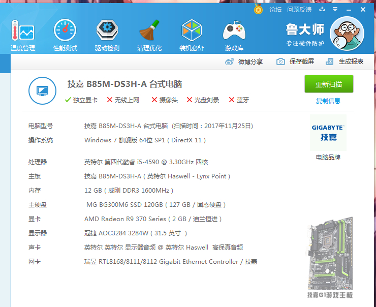376x307 pixels.
Task: Click MG BG300M6 SSD 120GB value
Action: pos(156,205)
